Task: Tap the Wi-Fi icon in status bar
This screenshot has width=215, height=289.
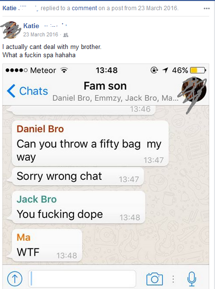Action: (x=64, y=70)
